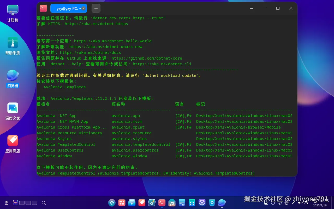The image size is (334, 209).
Task: Click the avalonia.usercontrol short name
Action: point(135,150)
